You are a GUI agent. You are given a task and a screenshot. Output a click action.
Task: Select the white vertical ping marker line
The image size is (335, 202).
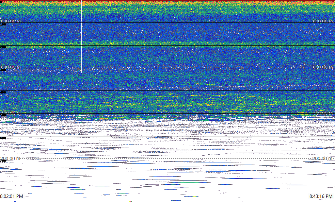tap(82, 37)
